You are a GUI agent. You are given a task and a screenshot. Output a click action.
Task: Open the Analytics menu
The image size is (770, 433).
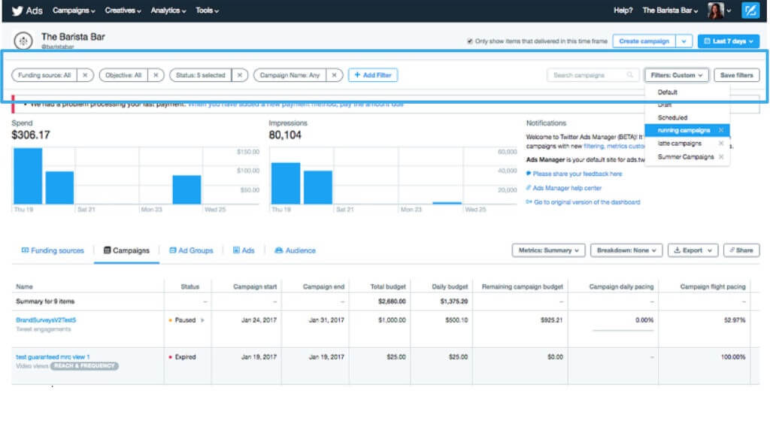pos(168,11)
